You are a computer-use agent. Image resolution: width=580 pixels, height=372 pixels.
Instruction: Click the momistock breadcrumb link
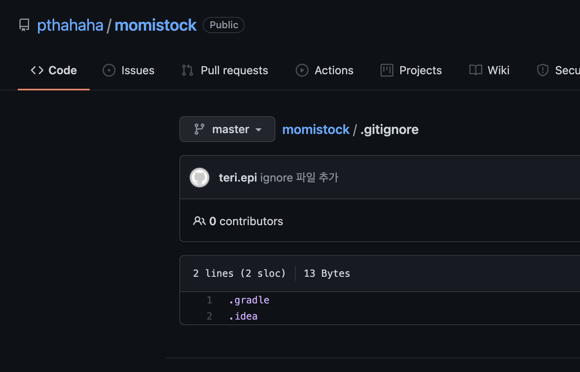(316, 130)
